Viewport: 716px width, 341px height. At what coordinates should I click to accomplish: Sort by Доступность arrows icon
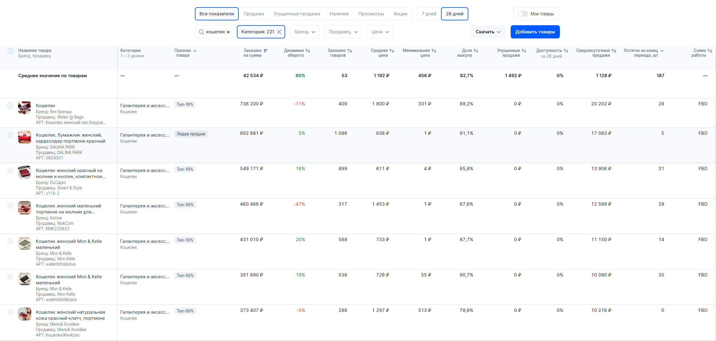tap(566, 51)
